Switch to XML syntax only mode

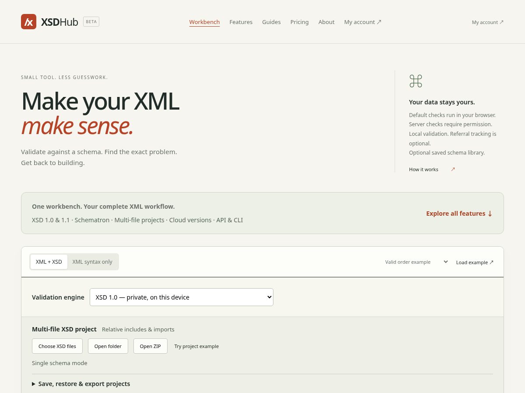[92, 262]
